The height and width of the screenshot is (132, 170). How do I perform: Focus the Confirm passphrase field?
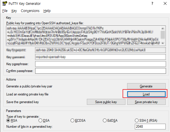pos(101,71)
